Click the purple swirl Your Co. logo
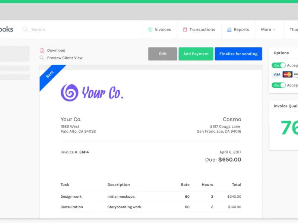This screenshot has height=223, width=298. pos(70,93)
